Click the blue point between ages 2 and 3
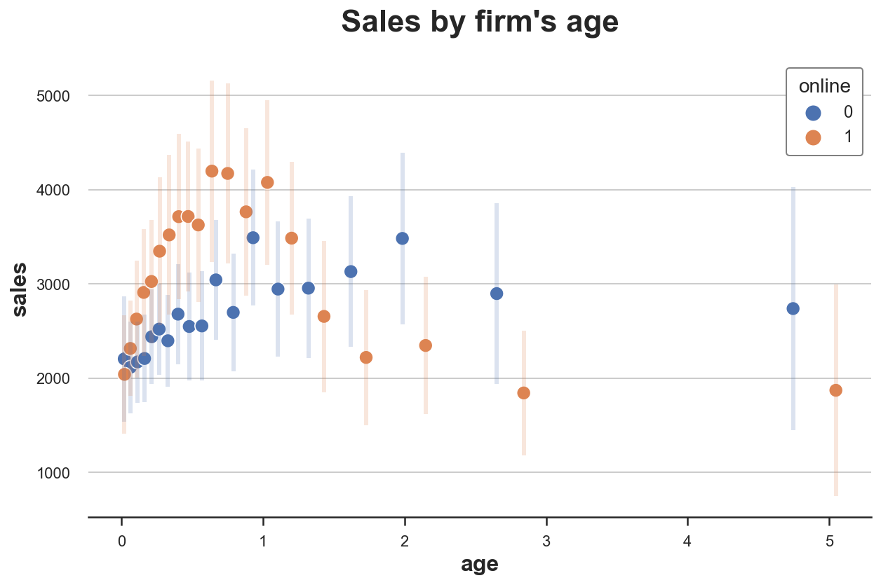This screenshot has height=585, width=881. click(x=497, y=294)
